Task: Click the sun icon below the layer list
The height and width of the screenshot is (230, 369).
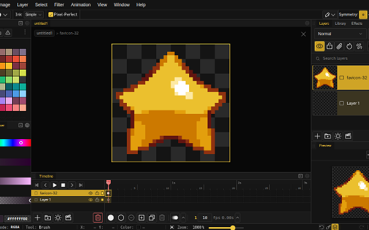Action: click(x=338, y=136)
